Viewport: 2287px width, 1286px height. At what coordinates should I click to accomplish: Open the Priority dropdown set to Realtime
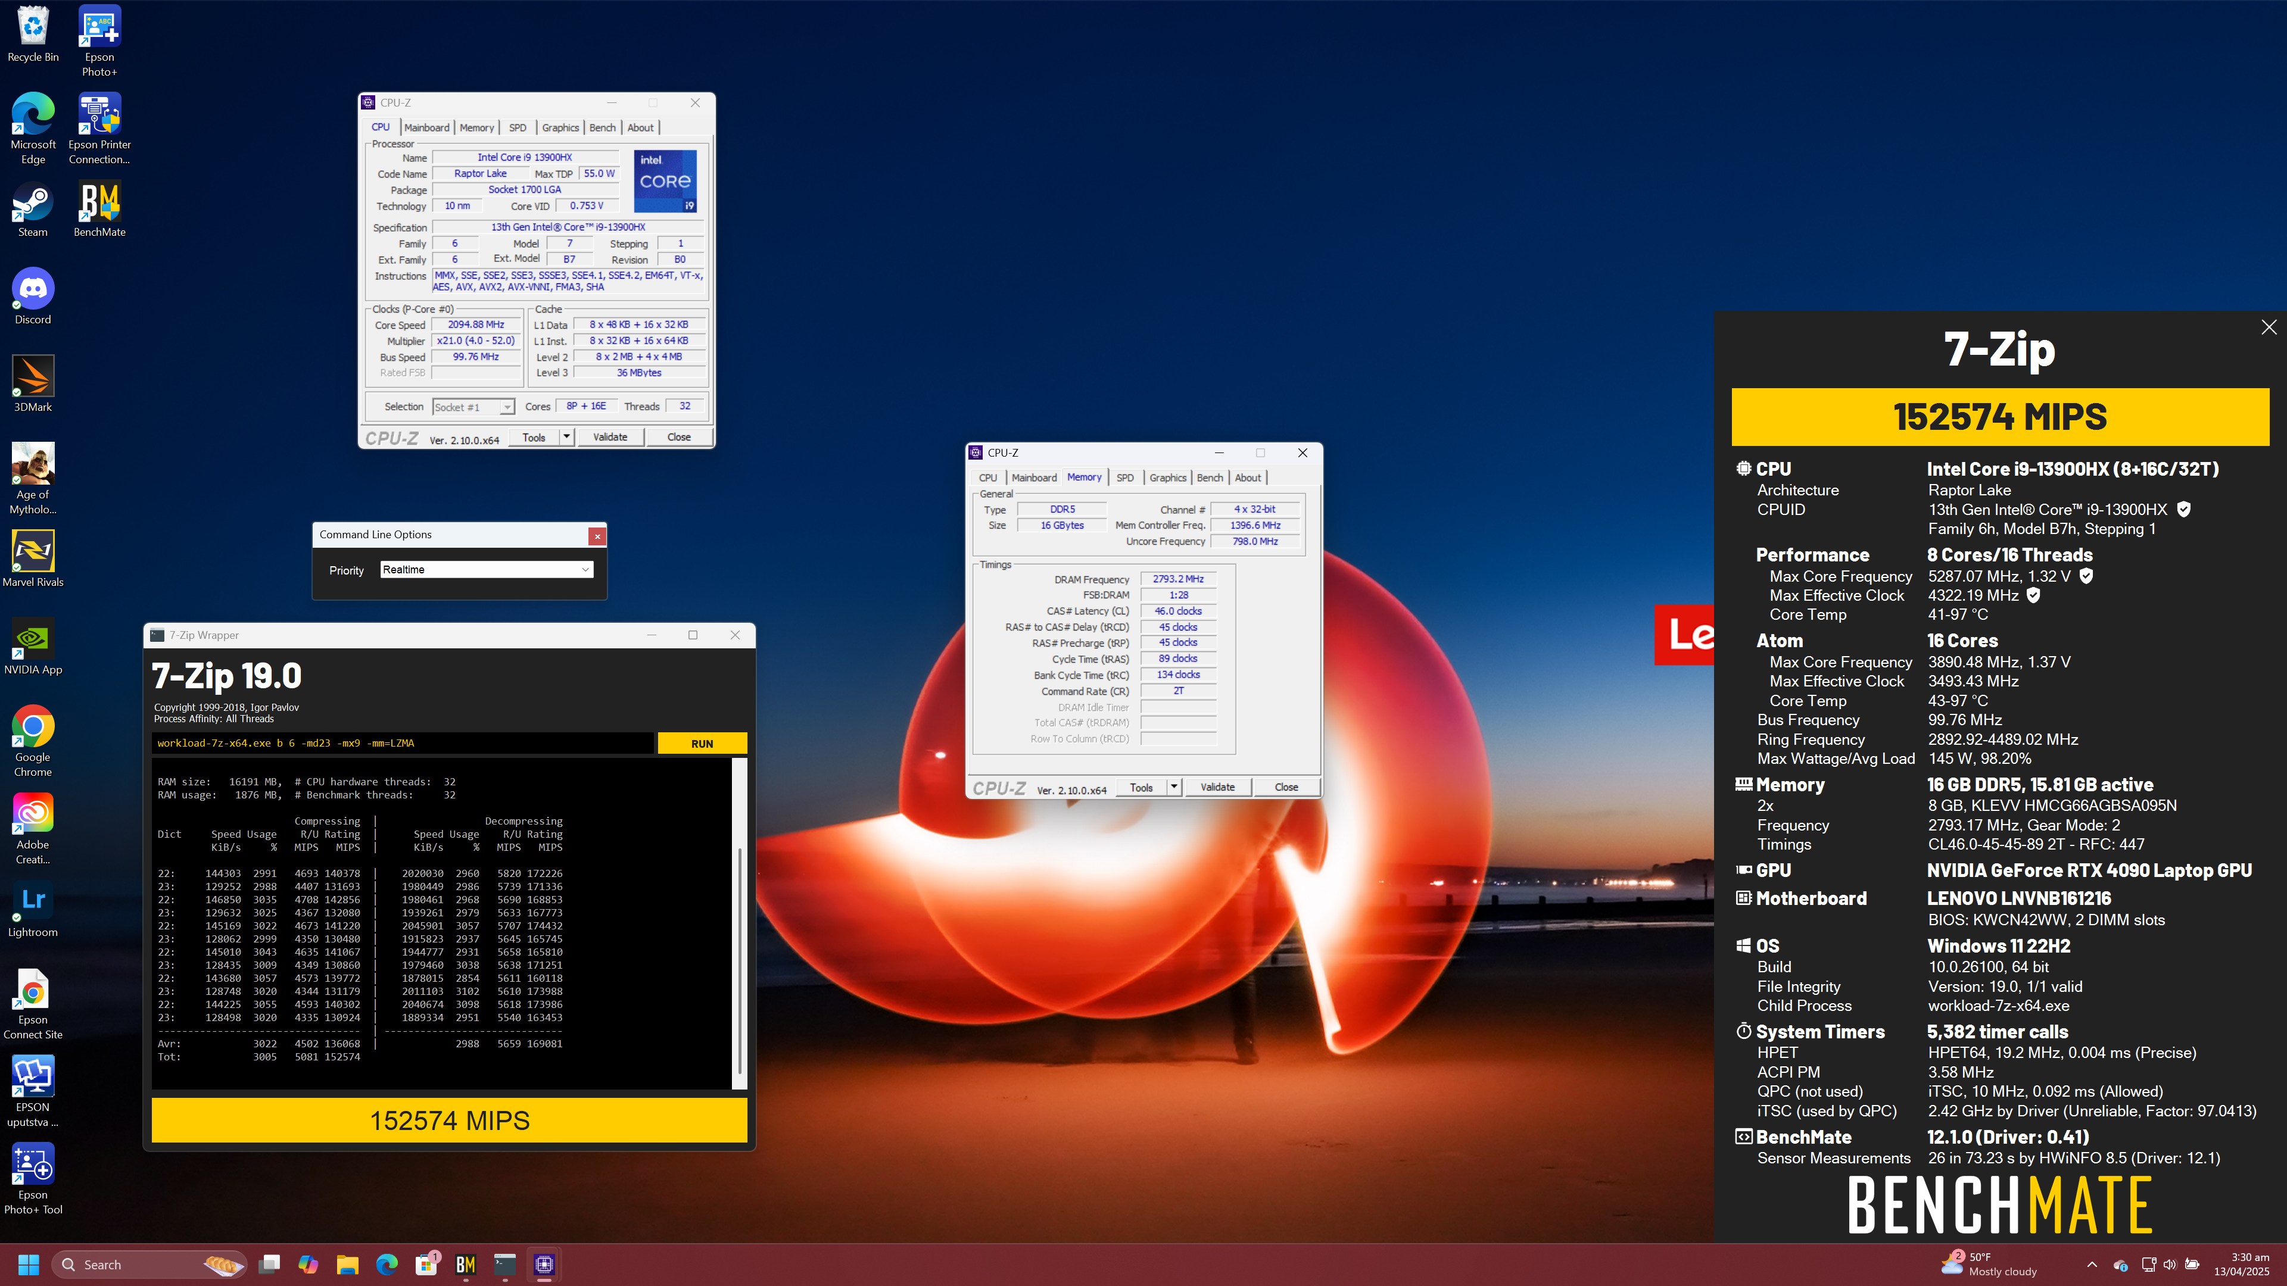[x=487, y=570]
